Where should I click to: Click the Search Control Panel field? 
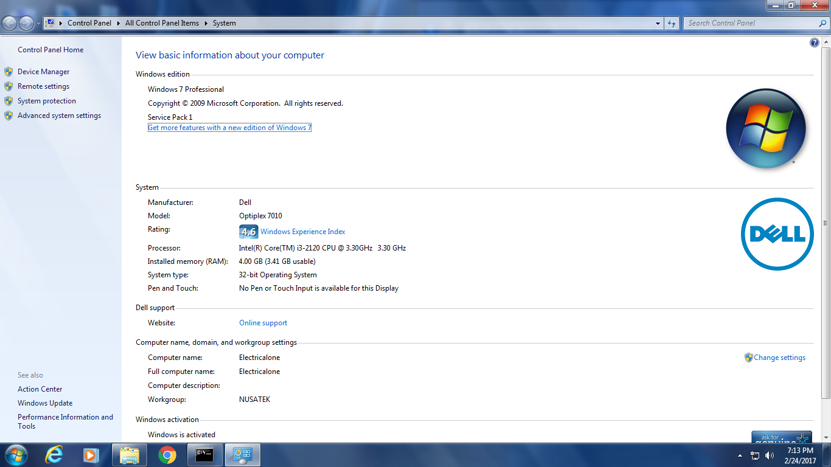(751, 23)
